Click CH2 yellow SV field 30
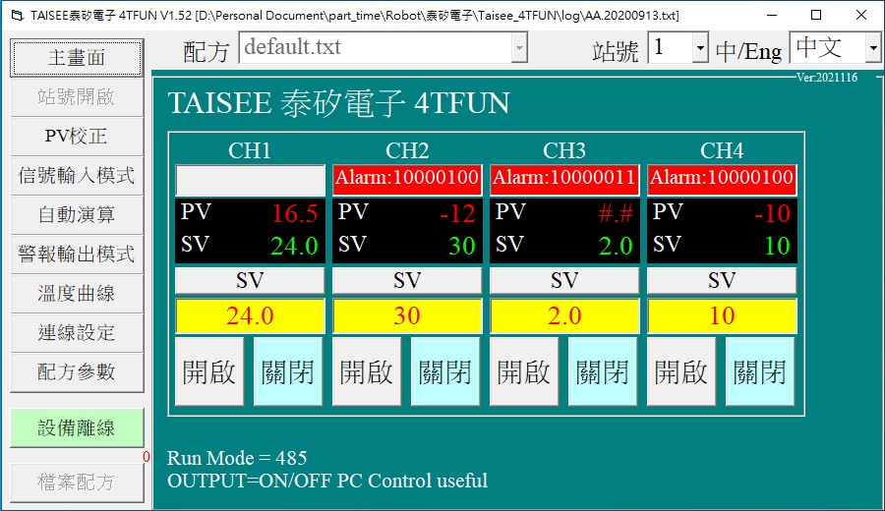 pos(407,315)
